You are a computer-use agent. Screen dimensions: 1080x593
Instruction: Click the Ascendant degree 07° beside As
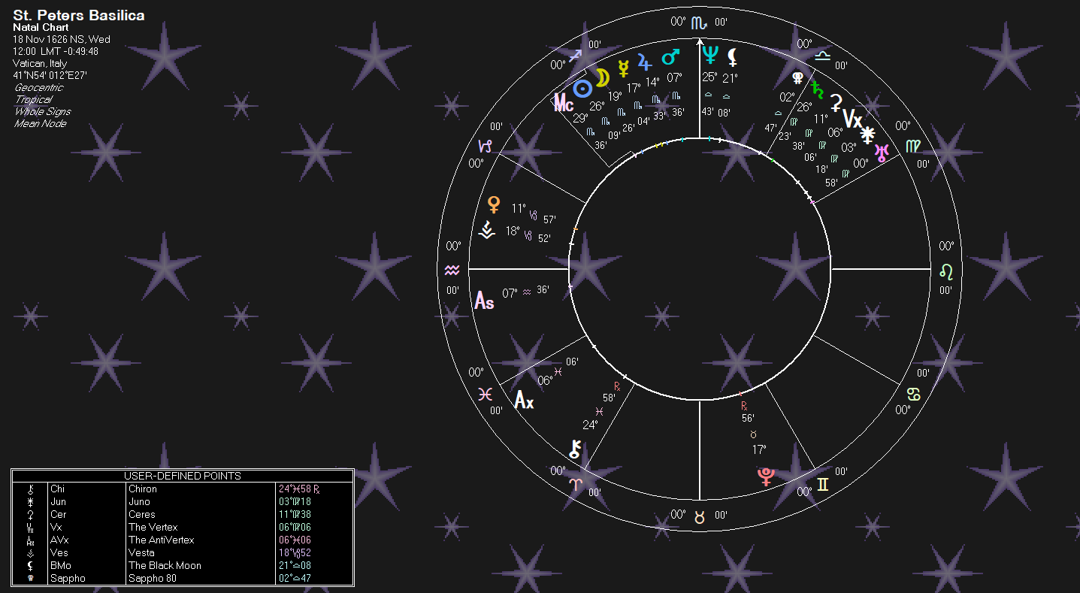point(510,293)
